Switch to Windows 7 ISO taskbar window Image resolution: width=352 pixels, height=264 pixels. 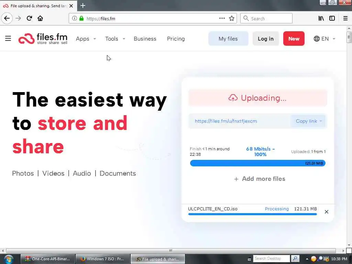coord(103,259)
